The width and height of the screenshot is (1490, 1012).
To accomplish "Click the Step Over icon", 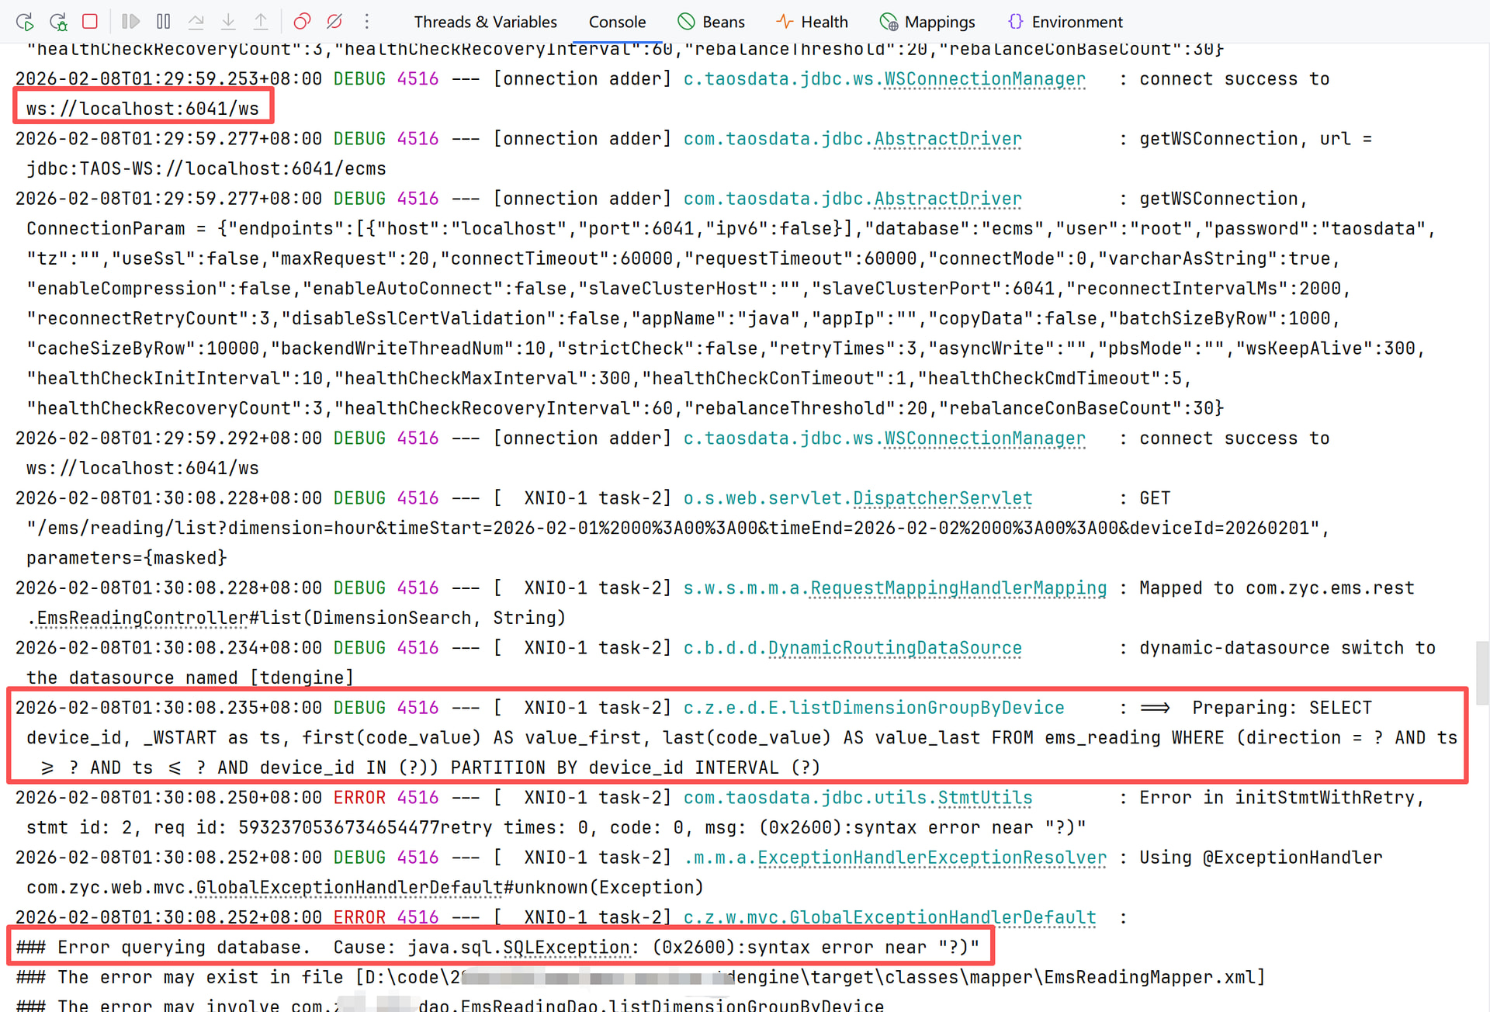I will pos(196,22).
